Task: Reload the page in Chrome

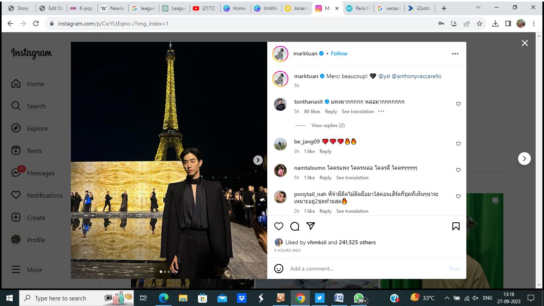Action: point(36,24)
